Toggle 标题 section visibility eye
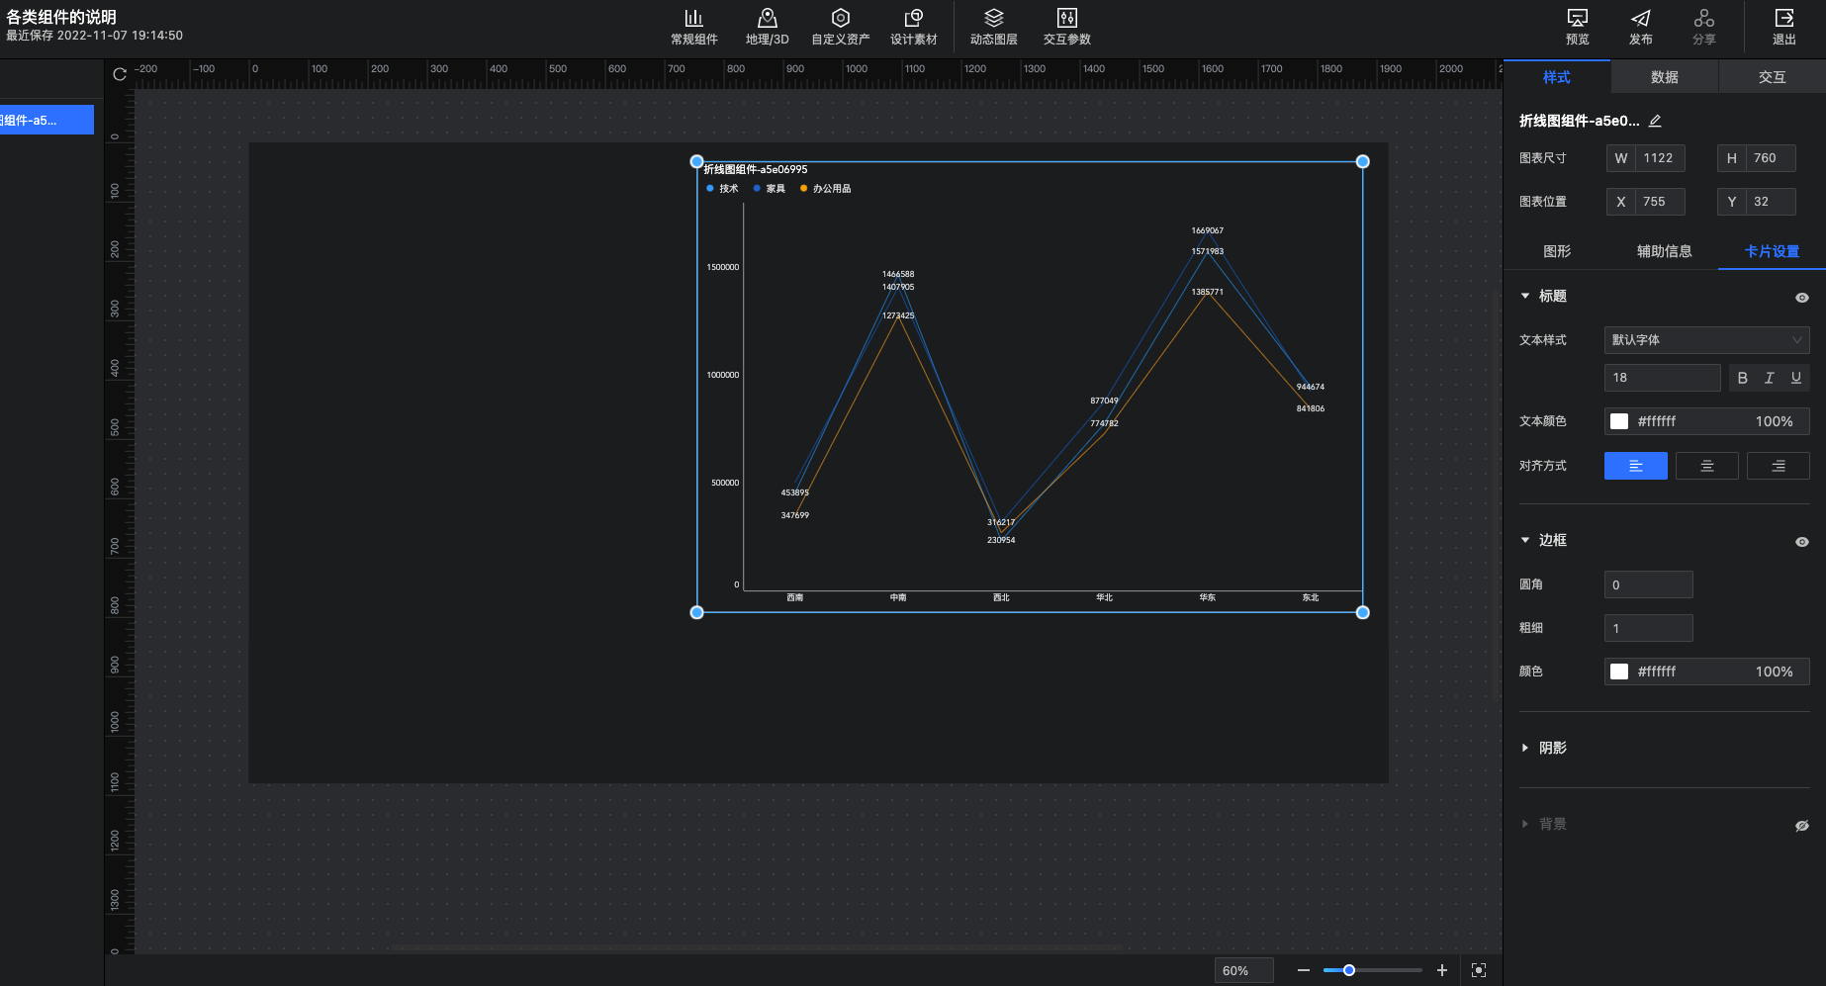This screenshot has width=1826, height=986. (1802, 297)
